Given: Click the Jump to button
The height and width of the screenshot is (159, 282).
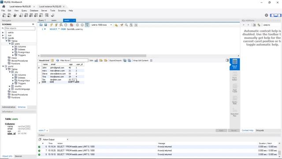Looking at the screenshot, I should point(267,25).
